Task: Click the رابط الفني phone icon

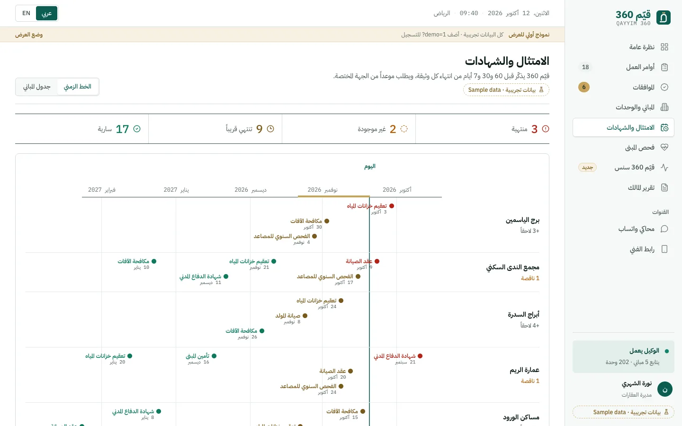Action: [664, 249]
